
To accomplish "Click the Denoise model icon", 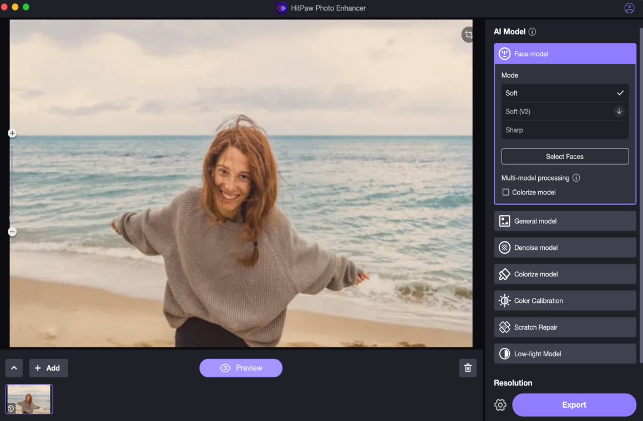I will click(504, 248).
